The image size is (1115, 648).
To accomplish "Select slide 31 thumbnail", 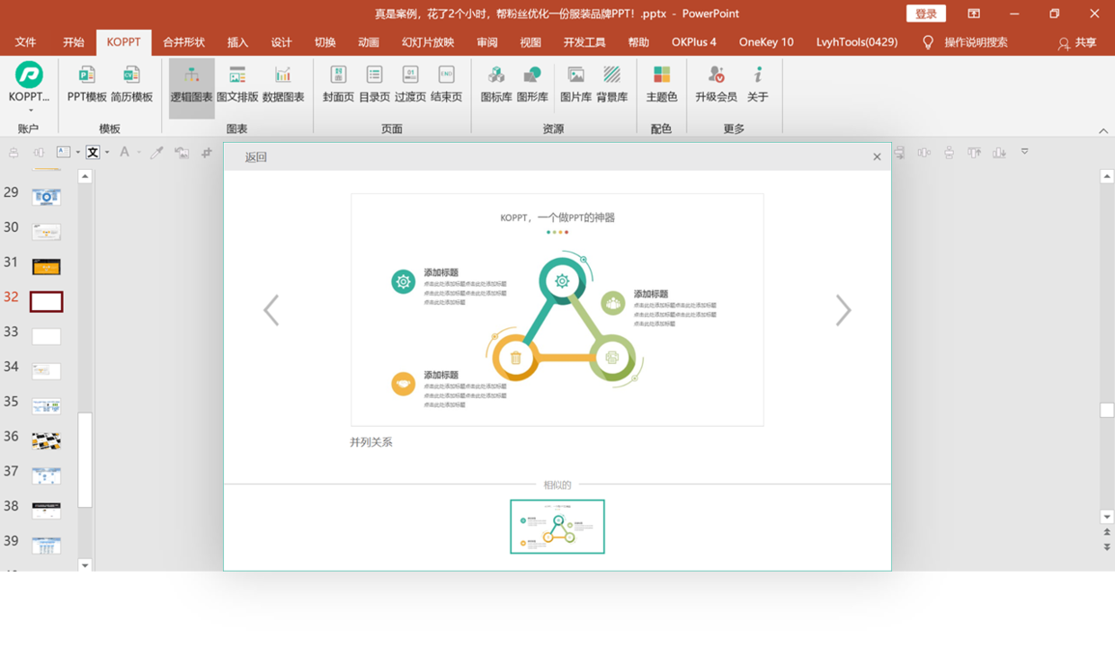I will point(47,267).
